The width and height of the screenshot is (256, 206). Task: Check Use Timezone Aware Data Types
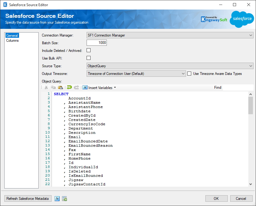[x=189, y=74]
